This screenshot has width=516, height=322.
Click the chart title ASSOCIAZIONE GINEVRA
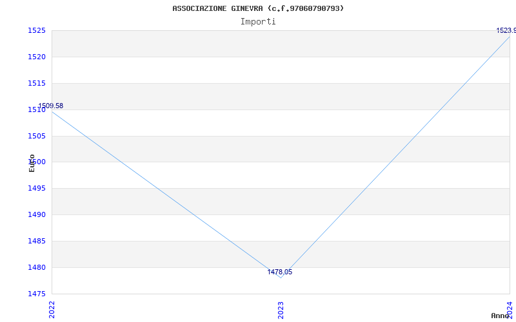[258, 8]
